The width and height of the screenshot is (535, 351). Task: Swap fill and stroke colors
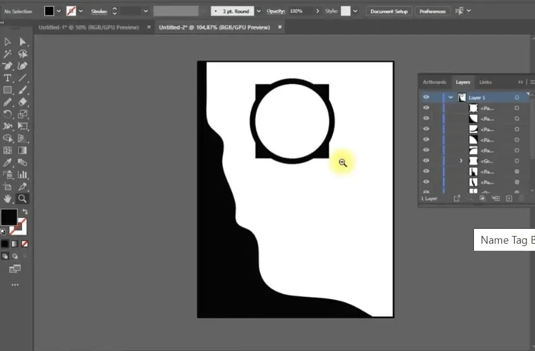tap(25, 211)
